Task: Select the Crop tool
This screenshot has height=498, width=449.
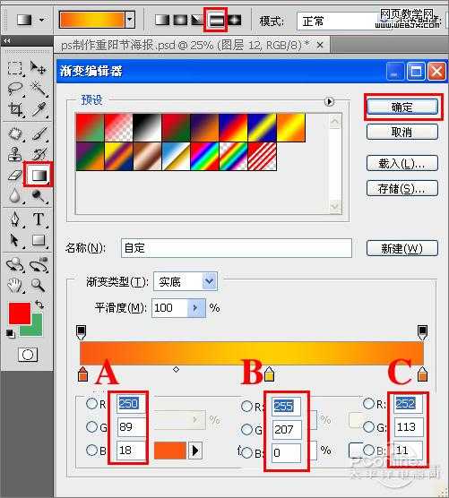Action: tap(15, 109)
